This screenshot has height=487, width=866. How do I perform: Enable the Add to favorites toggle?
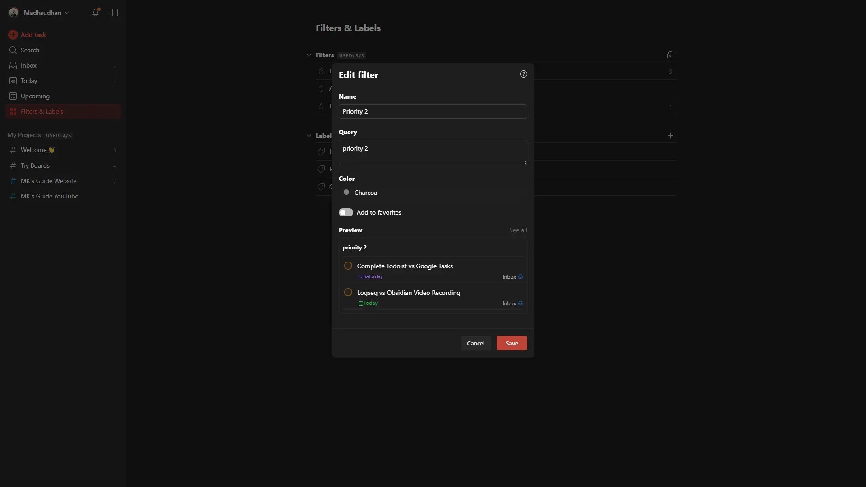346,212
